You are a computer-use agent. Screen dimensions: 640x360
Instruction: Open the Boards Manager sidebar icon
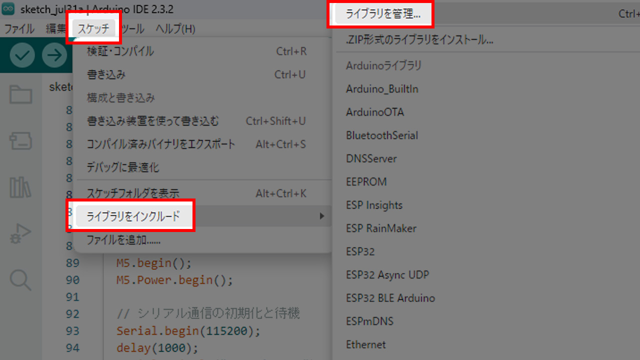(x=21, y=141)
